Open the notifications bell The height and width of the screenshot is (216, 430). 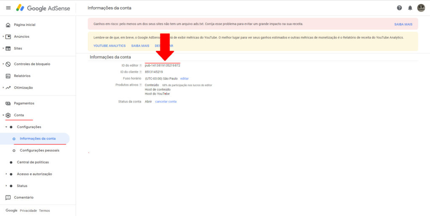[410, 8]
